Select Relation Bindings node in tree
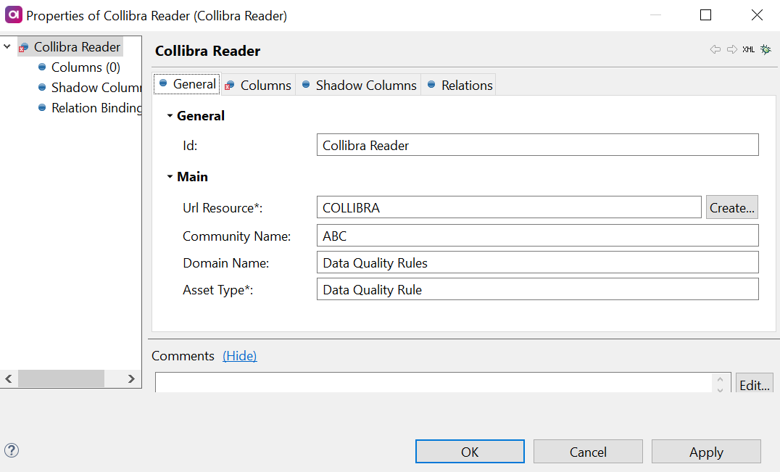780x472 pixels. point(96,108)
